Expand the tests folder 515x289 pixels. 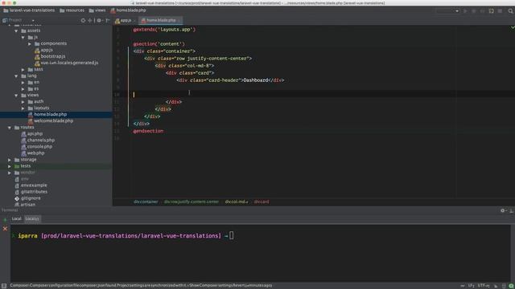pyautogui.click(x=10, y=166)
